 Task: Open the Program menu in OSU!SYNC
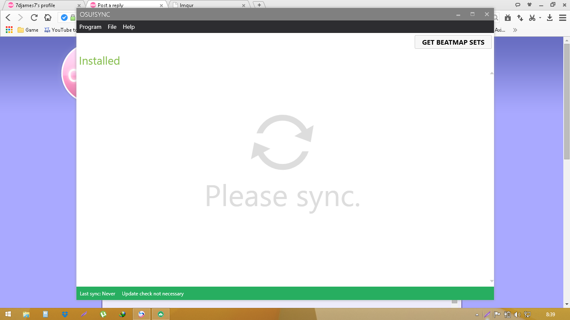coord(90,27)
